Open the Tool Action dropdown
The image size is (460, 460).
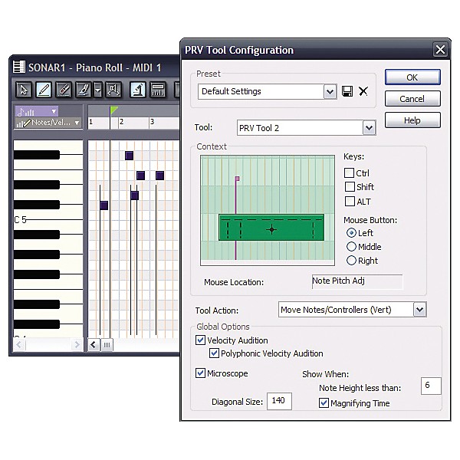pos(420,310)
